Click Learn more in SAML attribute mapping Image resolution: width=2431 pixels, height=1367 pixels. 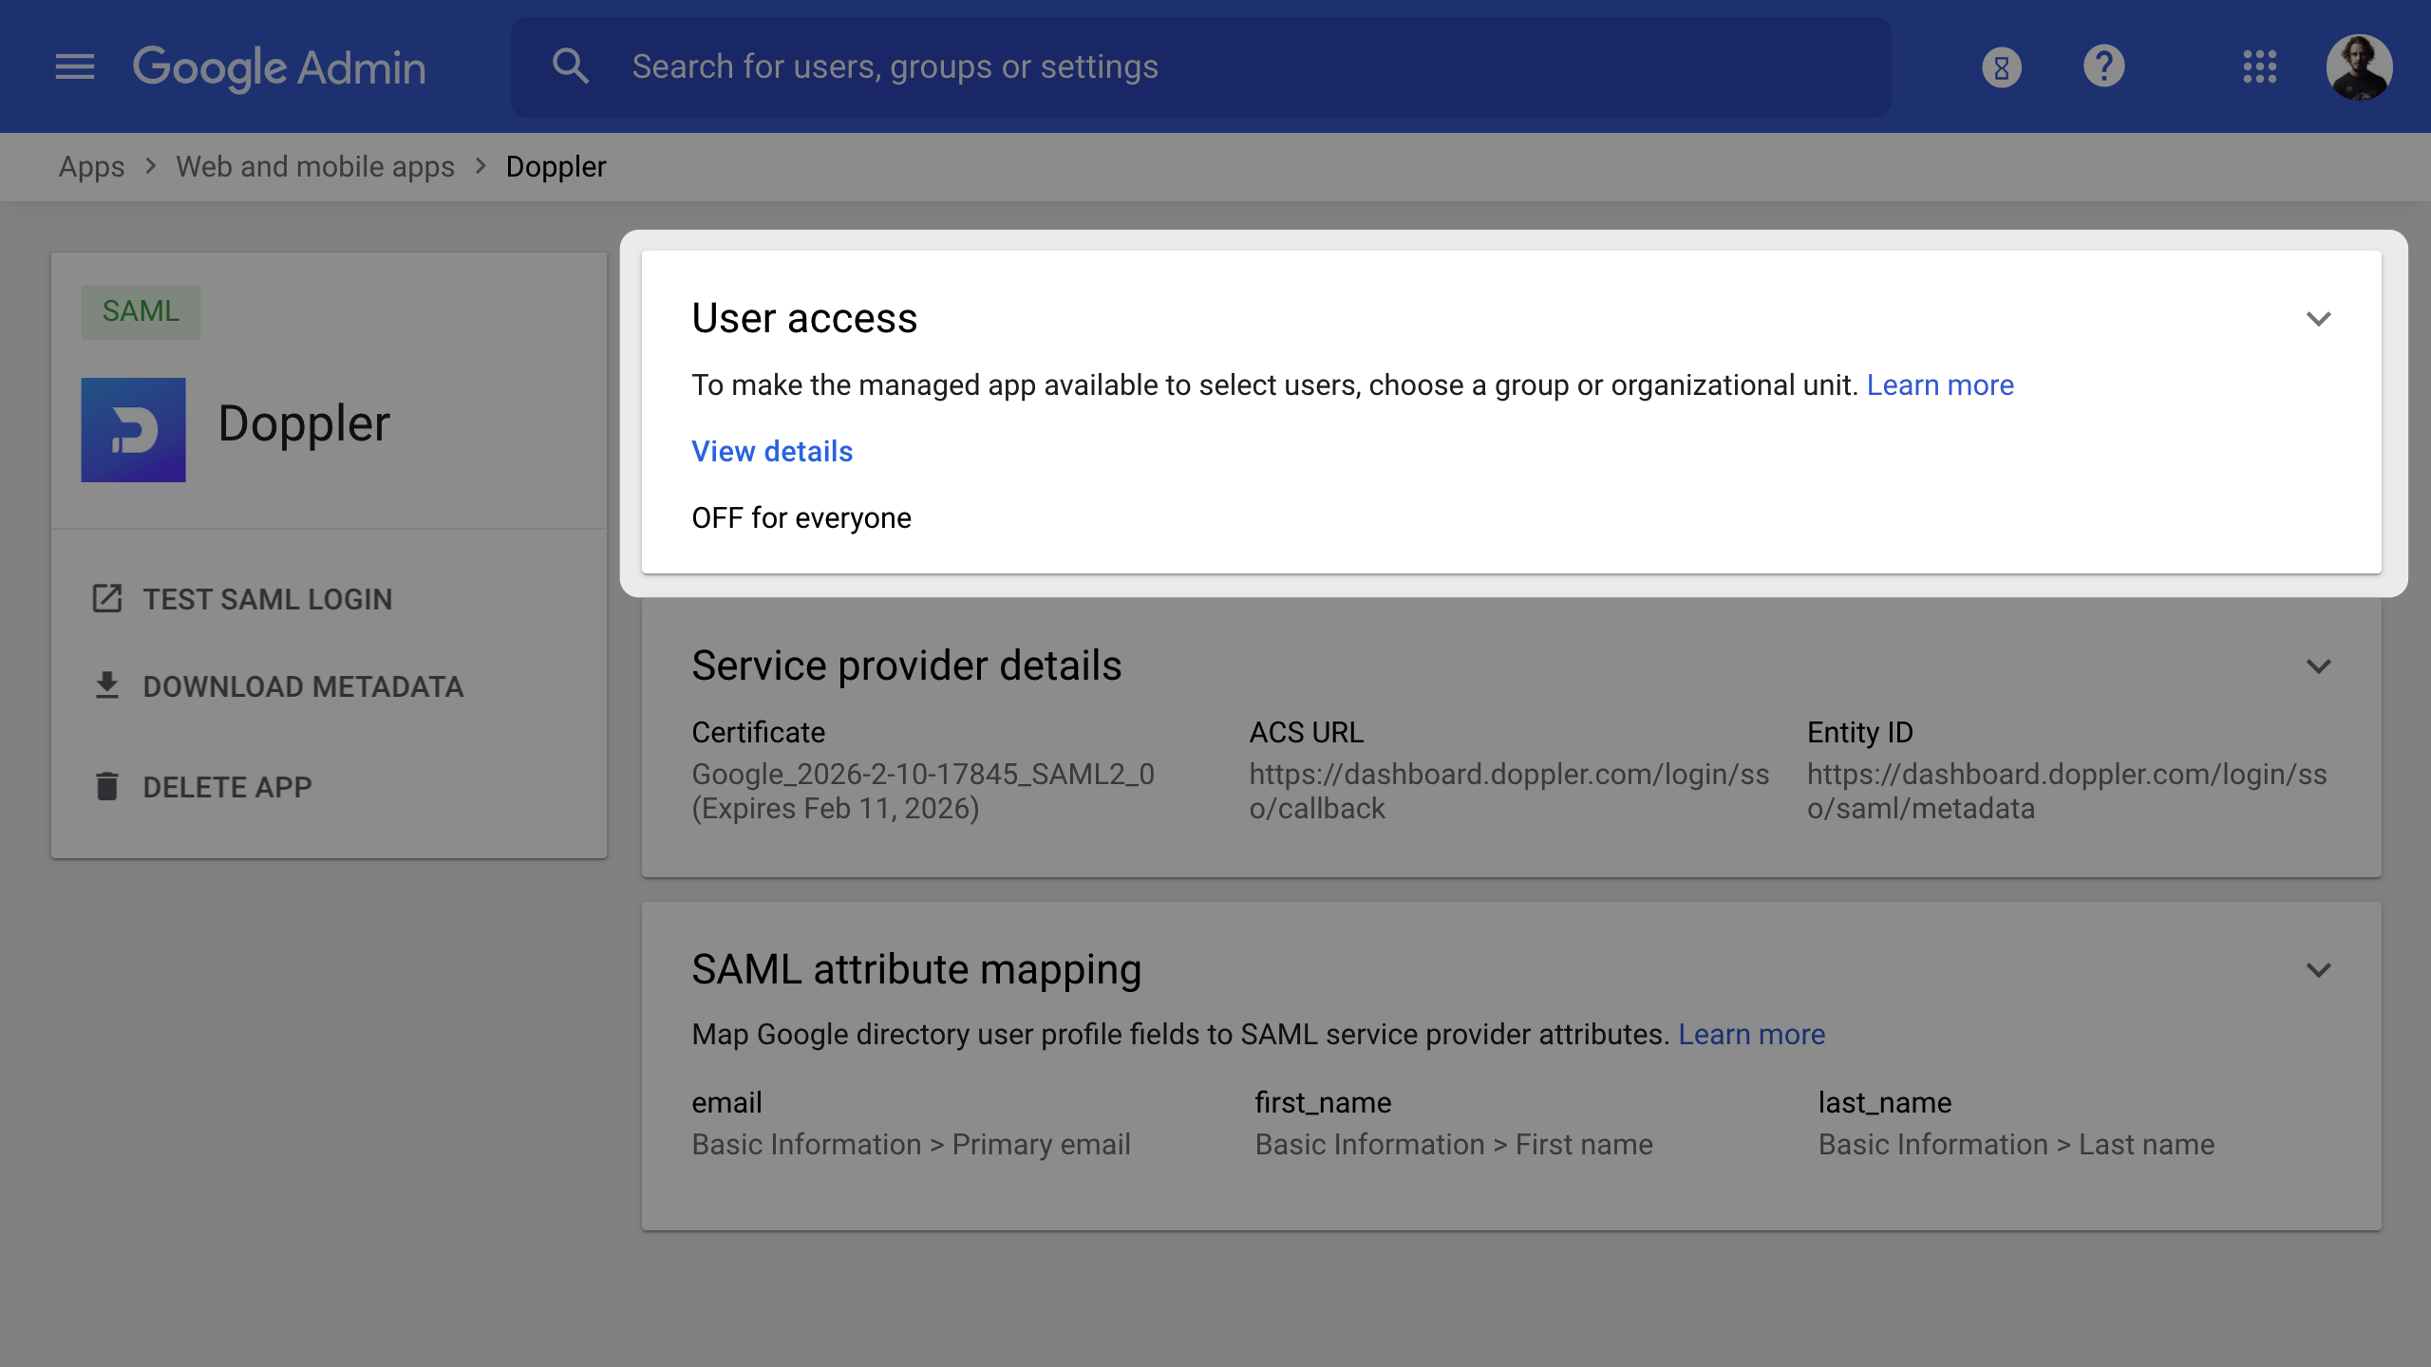pyautogui.click(x=1751, y=1034)
